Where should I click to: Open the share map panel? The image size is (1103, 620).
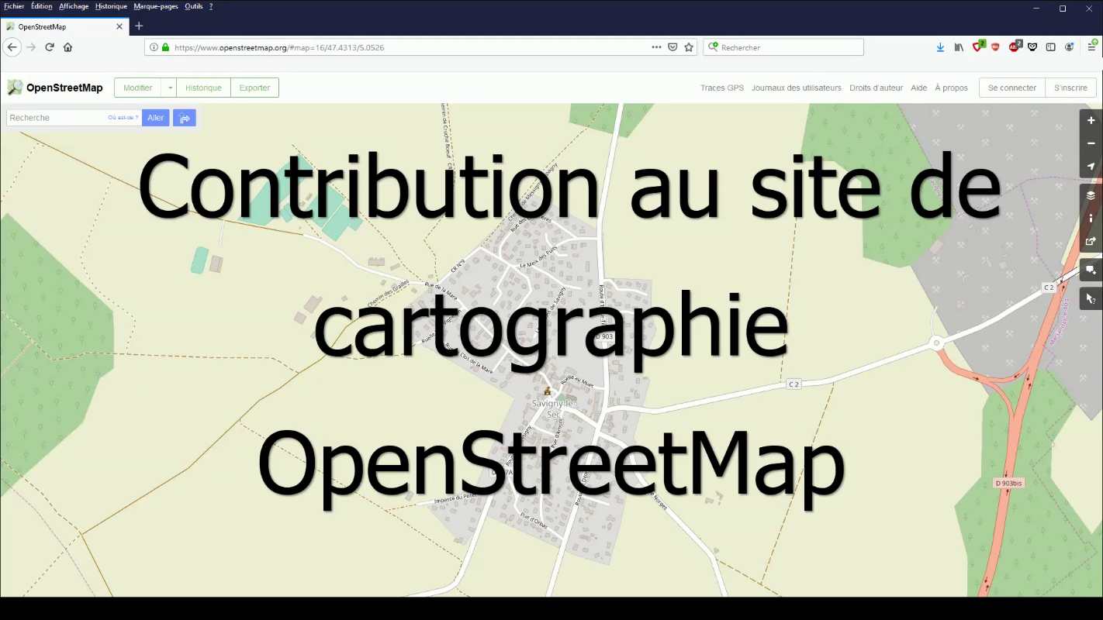pyautogui.click(x=1091, y=241)
